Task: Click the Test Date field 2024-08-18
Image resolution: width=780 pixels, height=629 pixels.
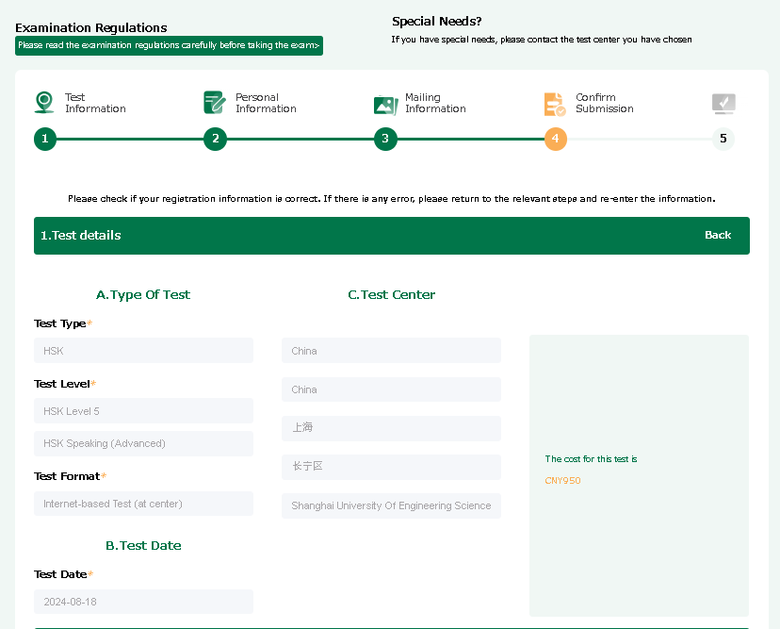Action: point(144,602)
